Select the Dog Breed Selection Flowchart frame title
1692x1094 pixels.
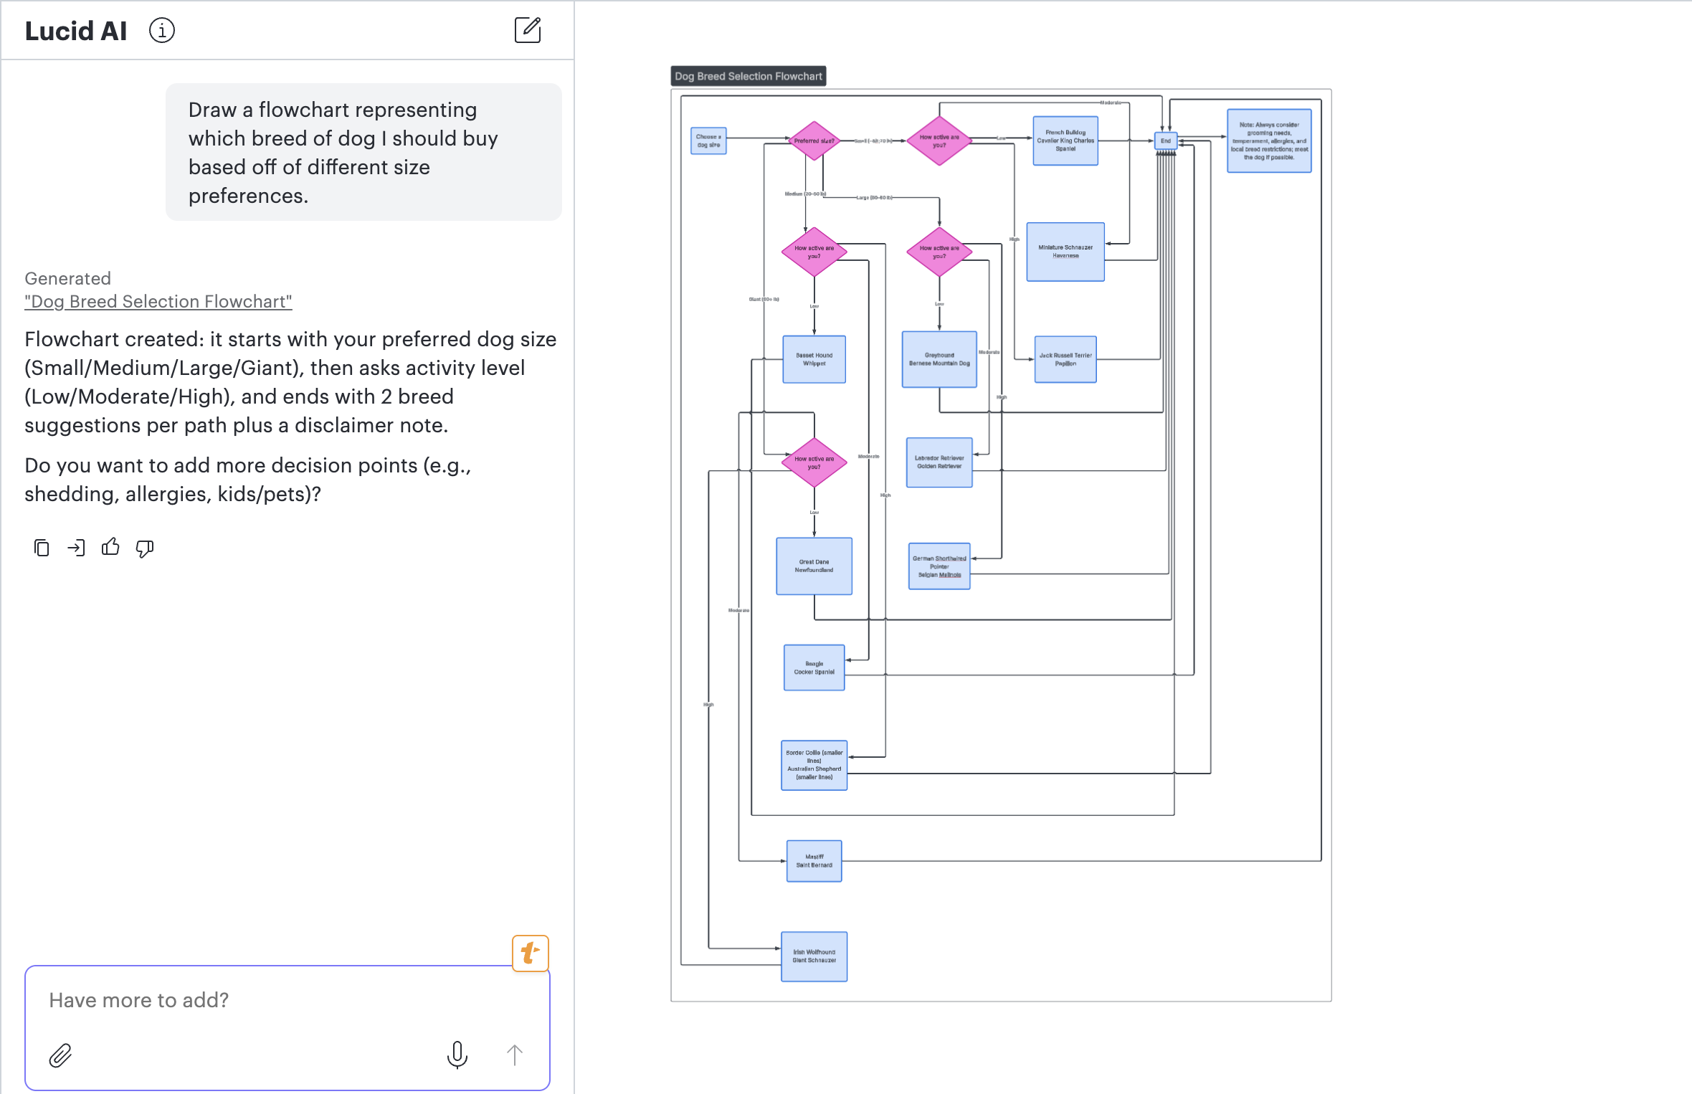point(748,76)
